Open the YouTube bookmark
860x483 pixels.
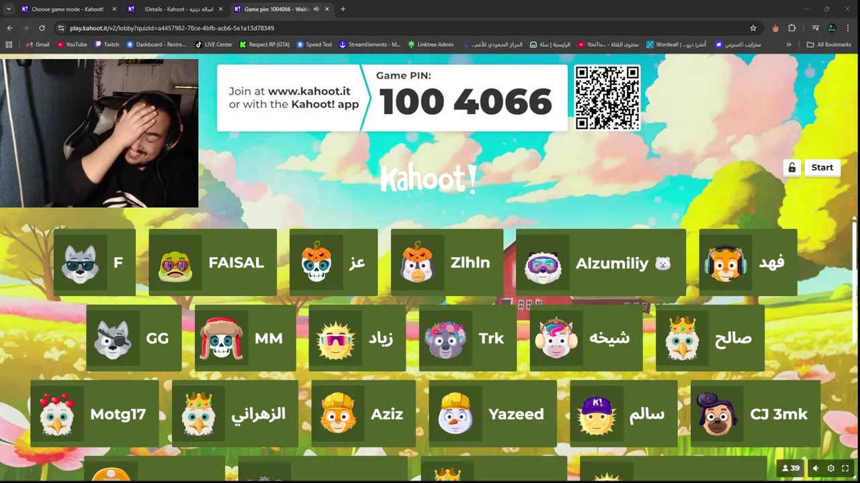pos(72,44)
